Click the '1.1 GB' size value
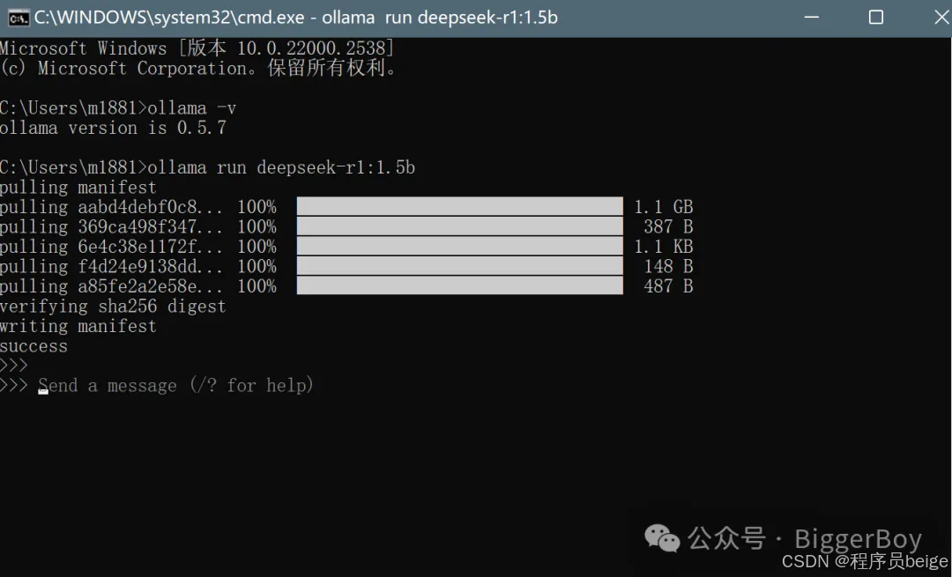The height and width of the screenshot is (577, 952). (x=664, y=207)
